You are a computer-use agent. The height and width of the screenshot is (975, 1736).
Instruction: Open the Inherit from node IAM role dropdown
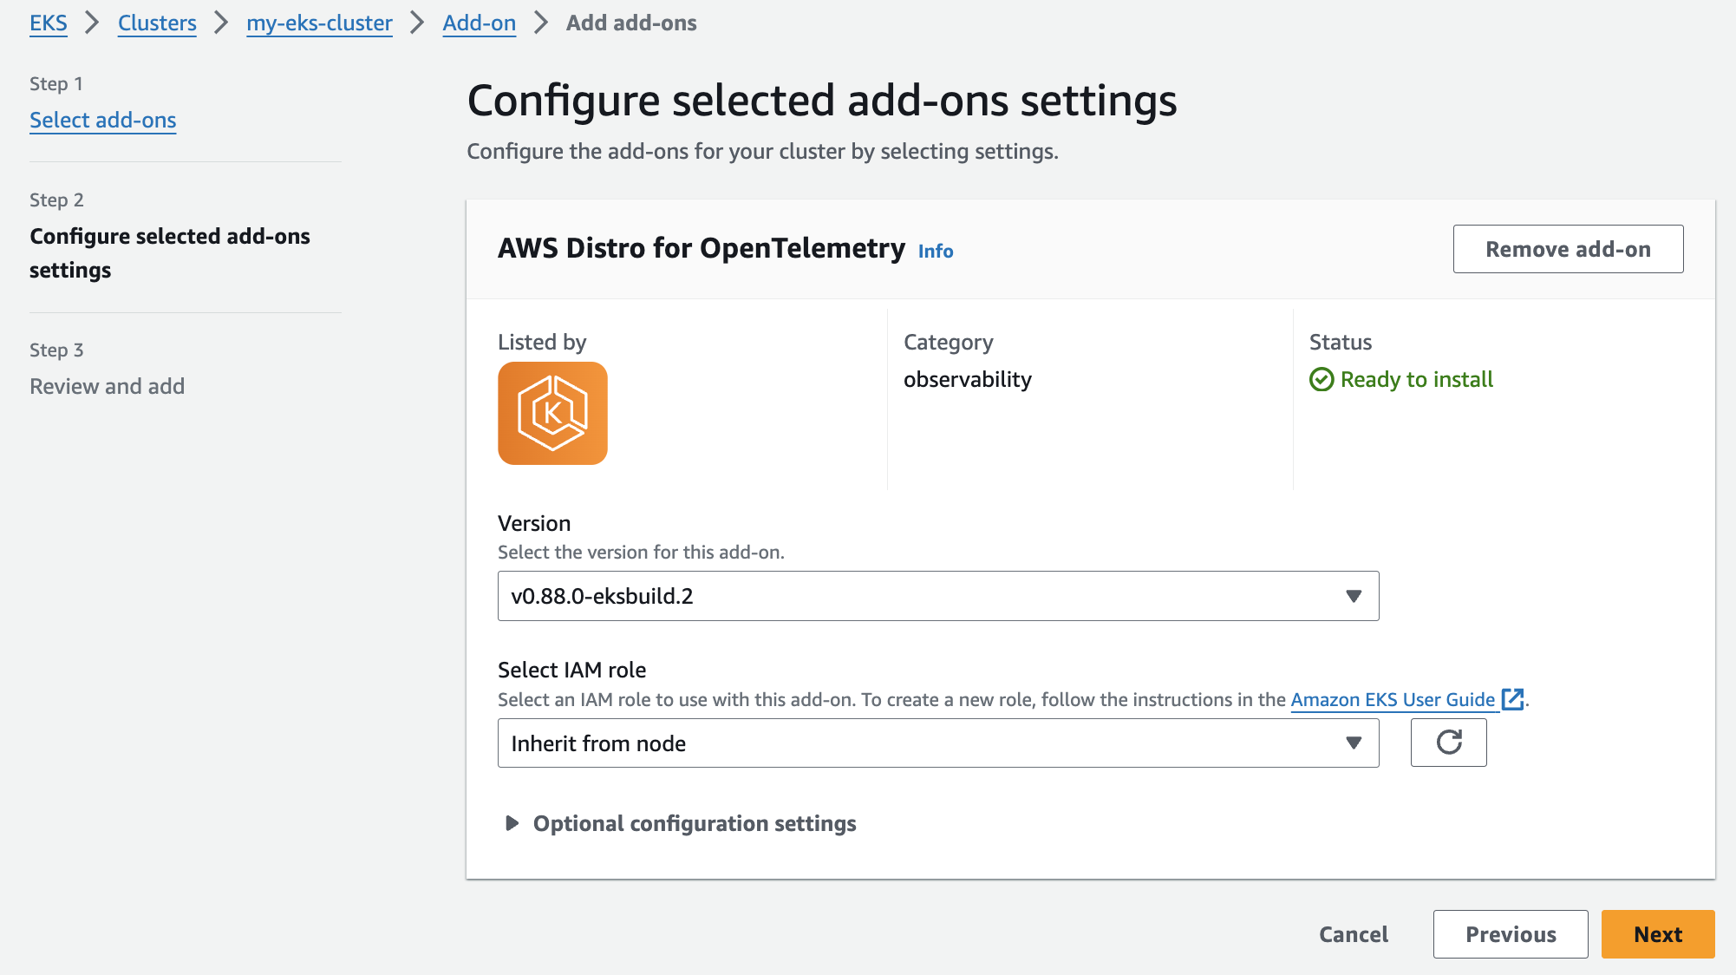click(937, 743)
